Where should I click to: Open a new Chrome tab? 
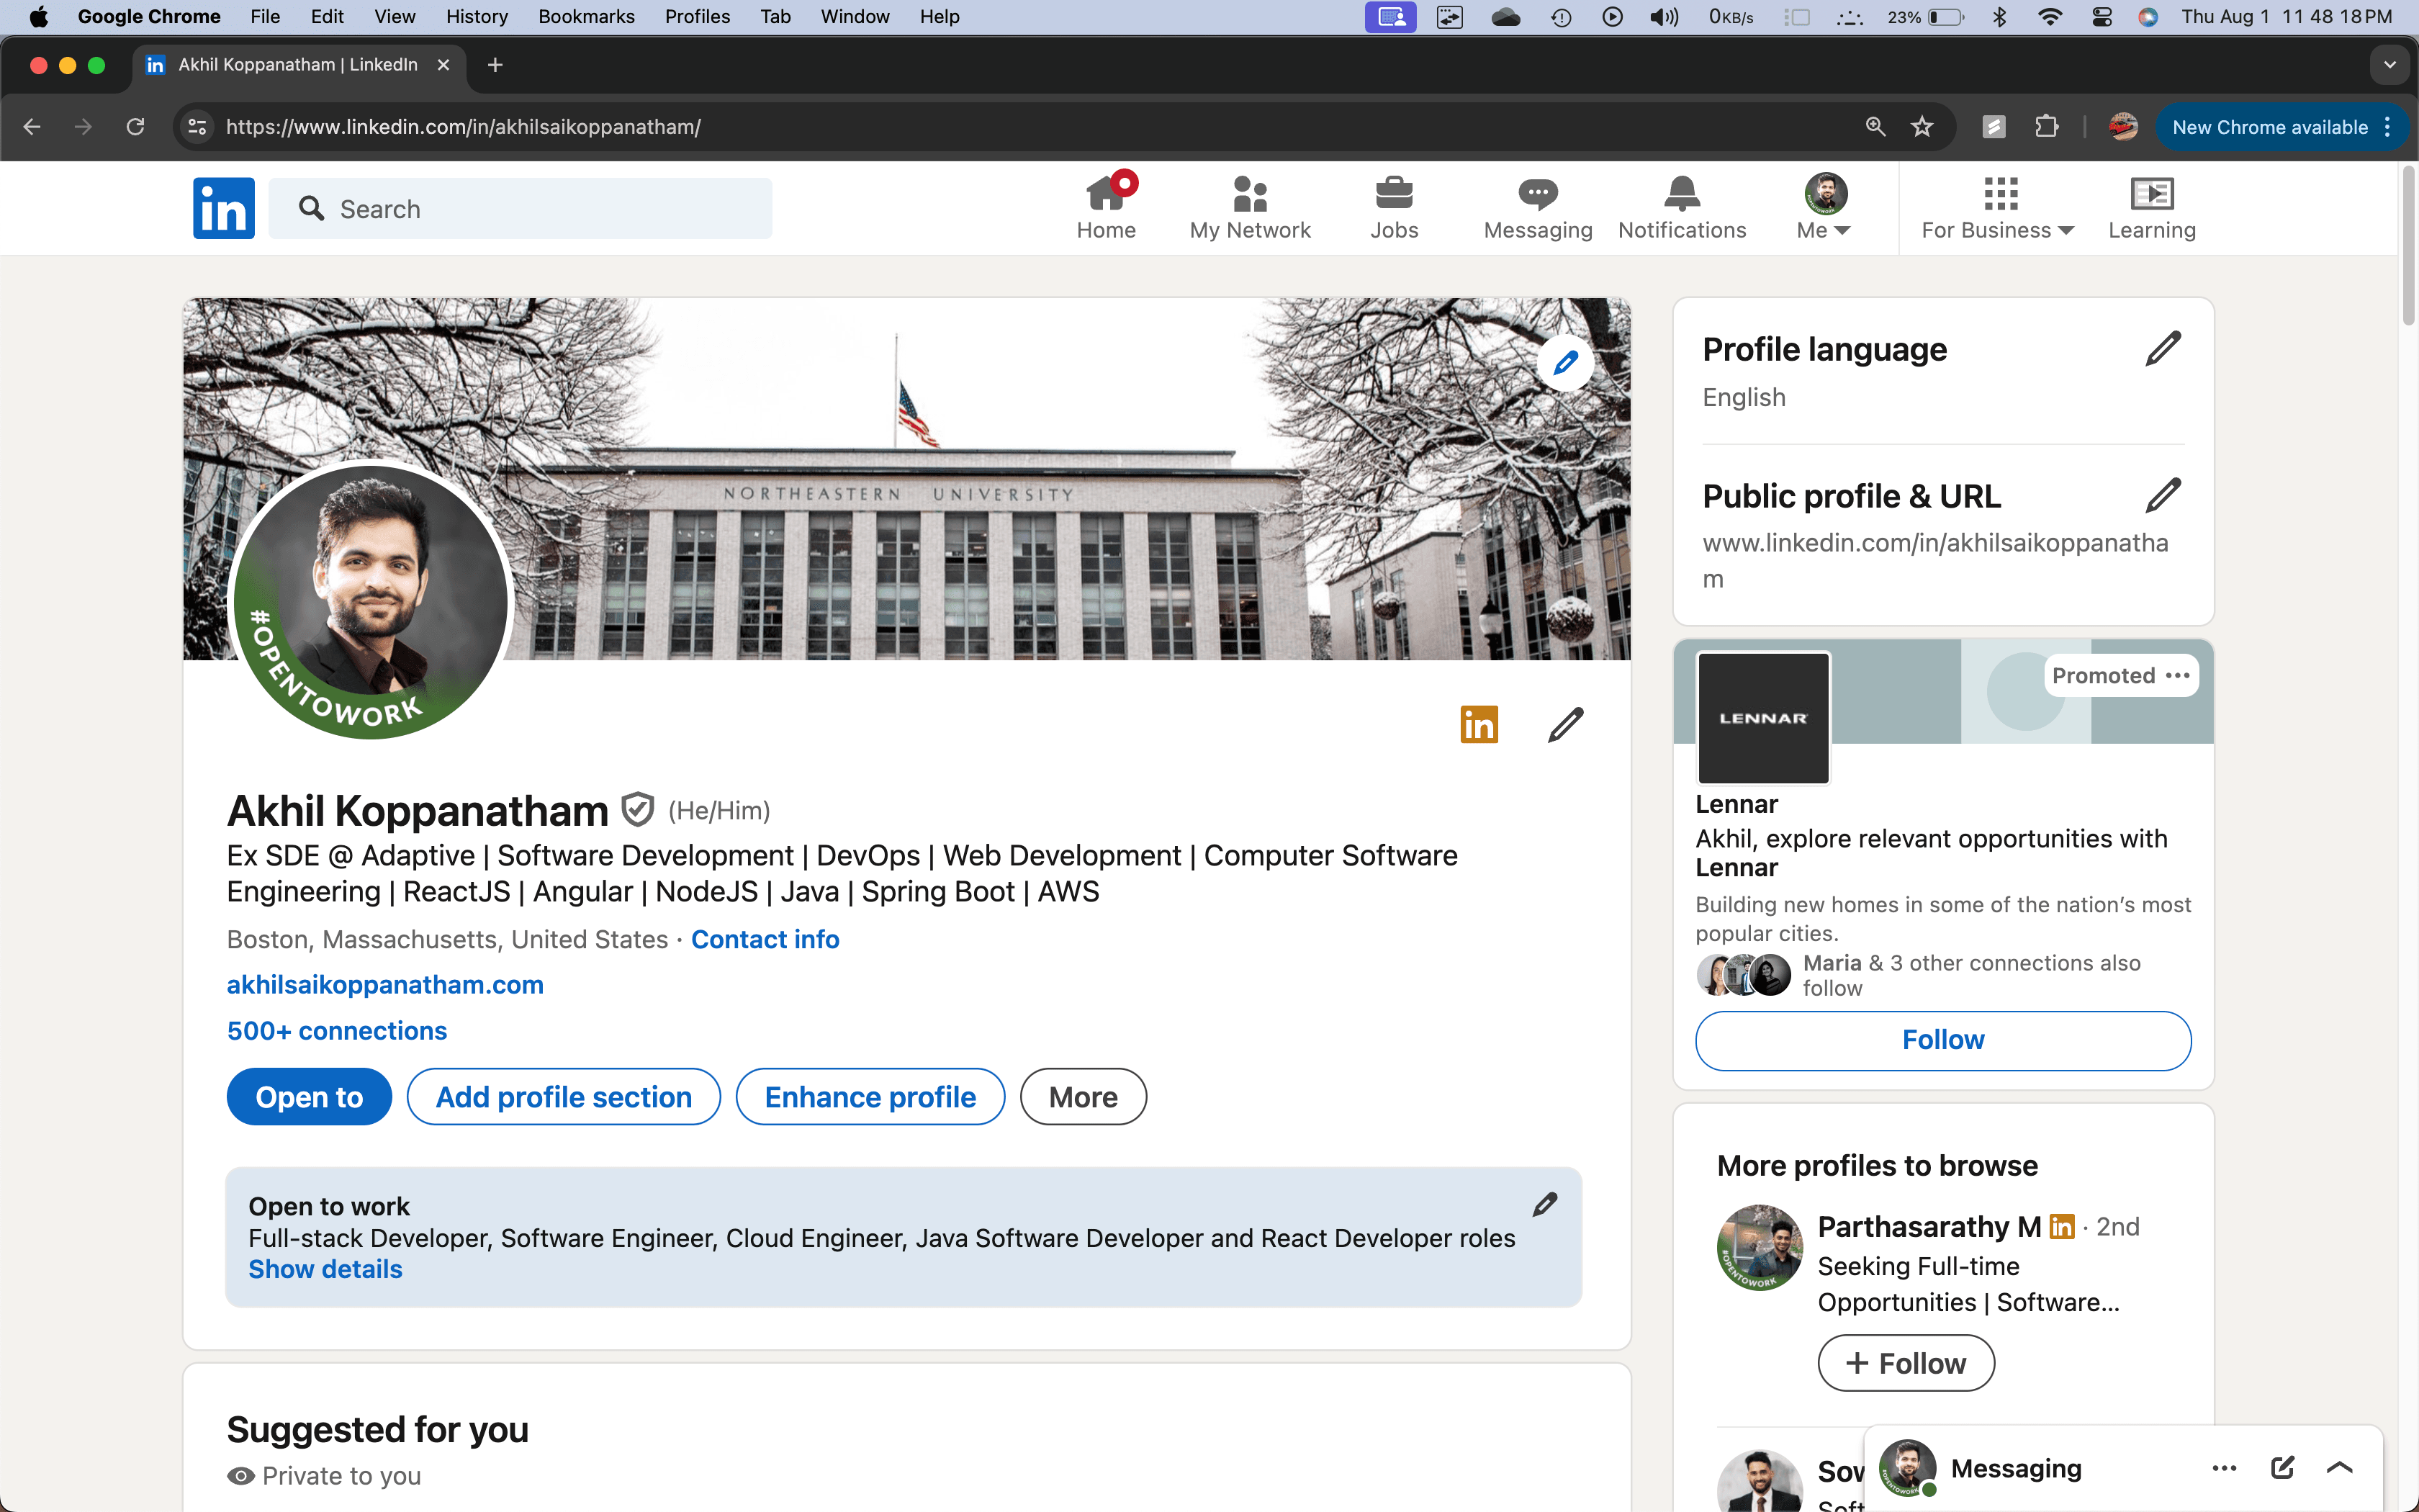coord(495,65)
